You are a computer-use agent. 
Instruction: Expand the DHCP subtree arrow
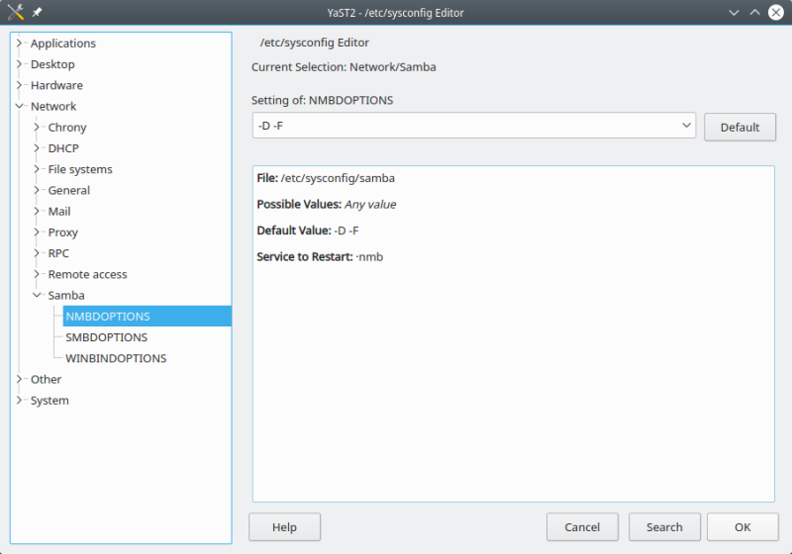pos(37,148)
